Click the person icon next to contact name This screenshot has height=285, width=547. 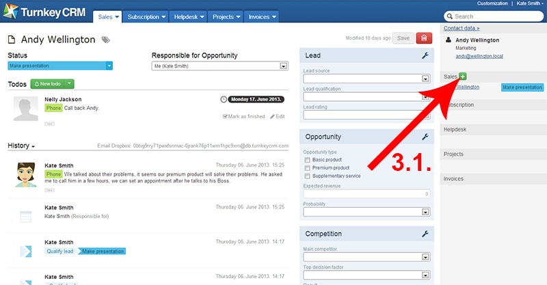point(449,40)
